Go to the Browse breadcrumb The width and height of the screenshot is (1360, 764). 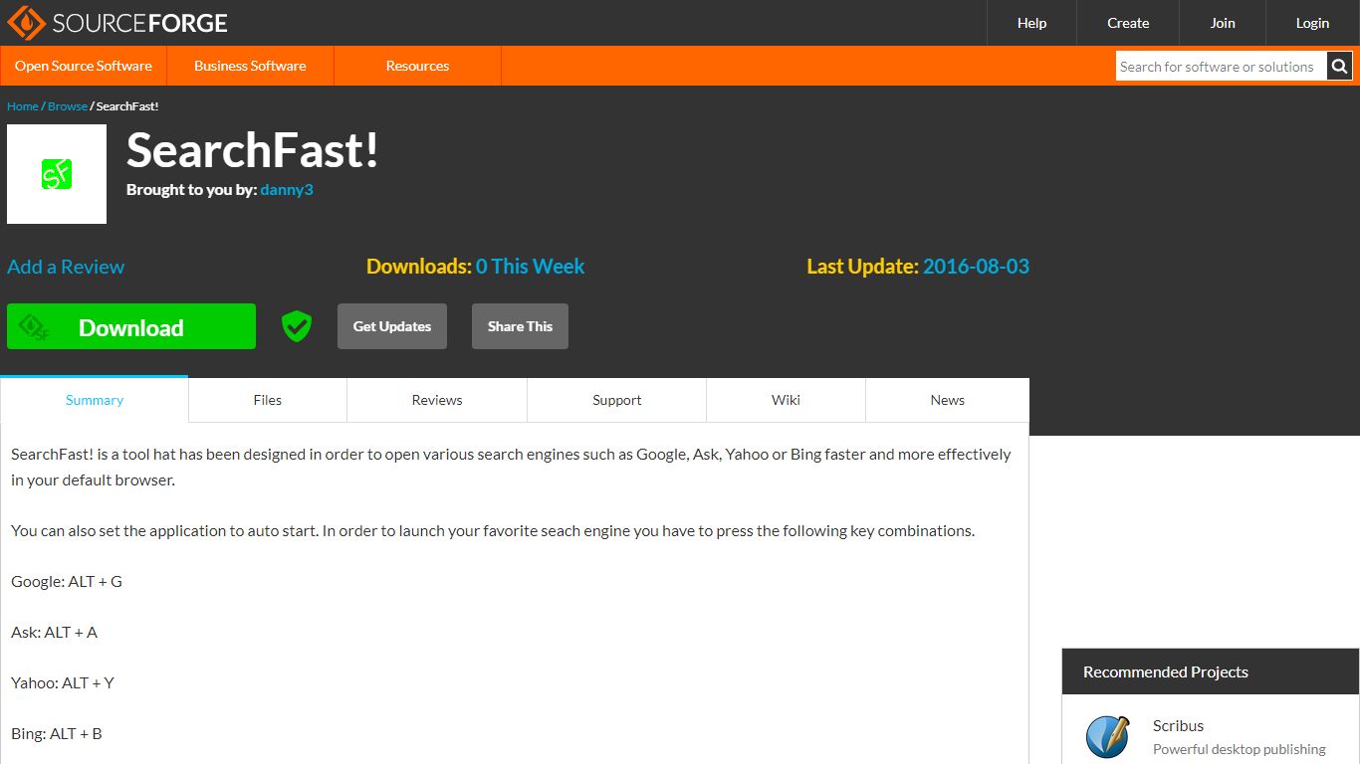(x=68, y=106)
